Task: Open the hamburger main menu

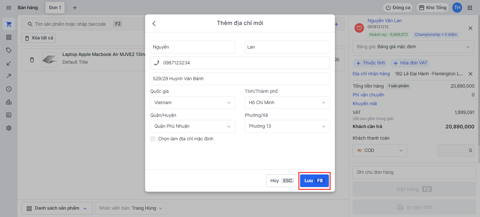Action: click(9, 8)
